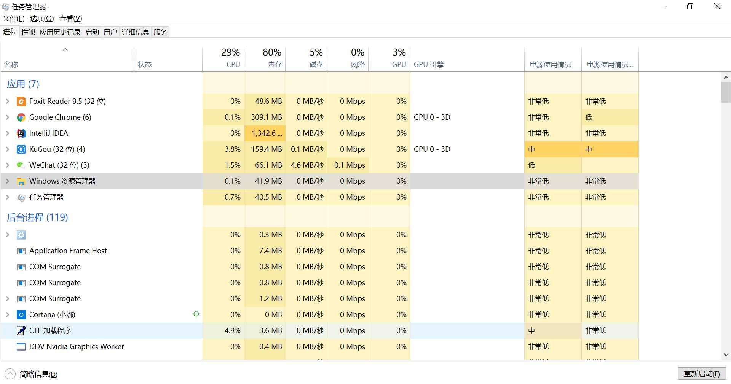The width and height of the screenshot is (731, 384).
Task: Switch to the 用户 tab
Action: click(x=110, y=32)
